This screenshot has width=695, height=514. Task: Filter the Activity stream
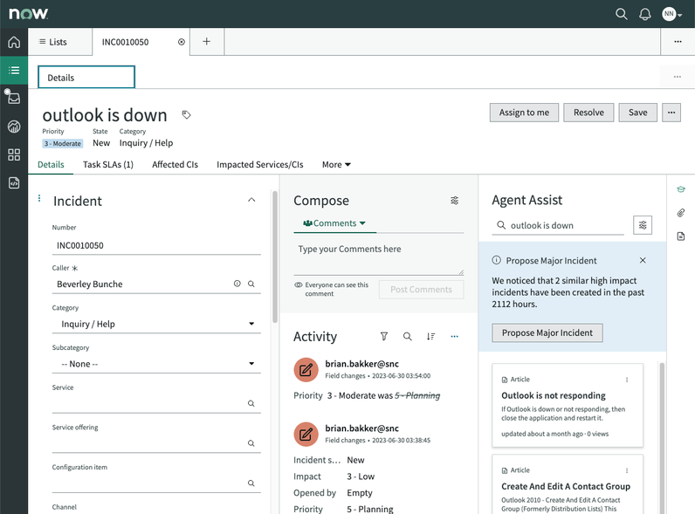pyautogui.click(x=384, y=336)
